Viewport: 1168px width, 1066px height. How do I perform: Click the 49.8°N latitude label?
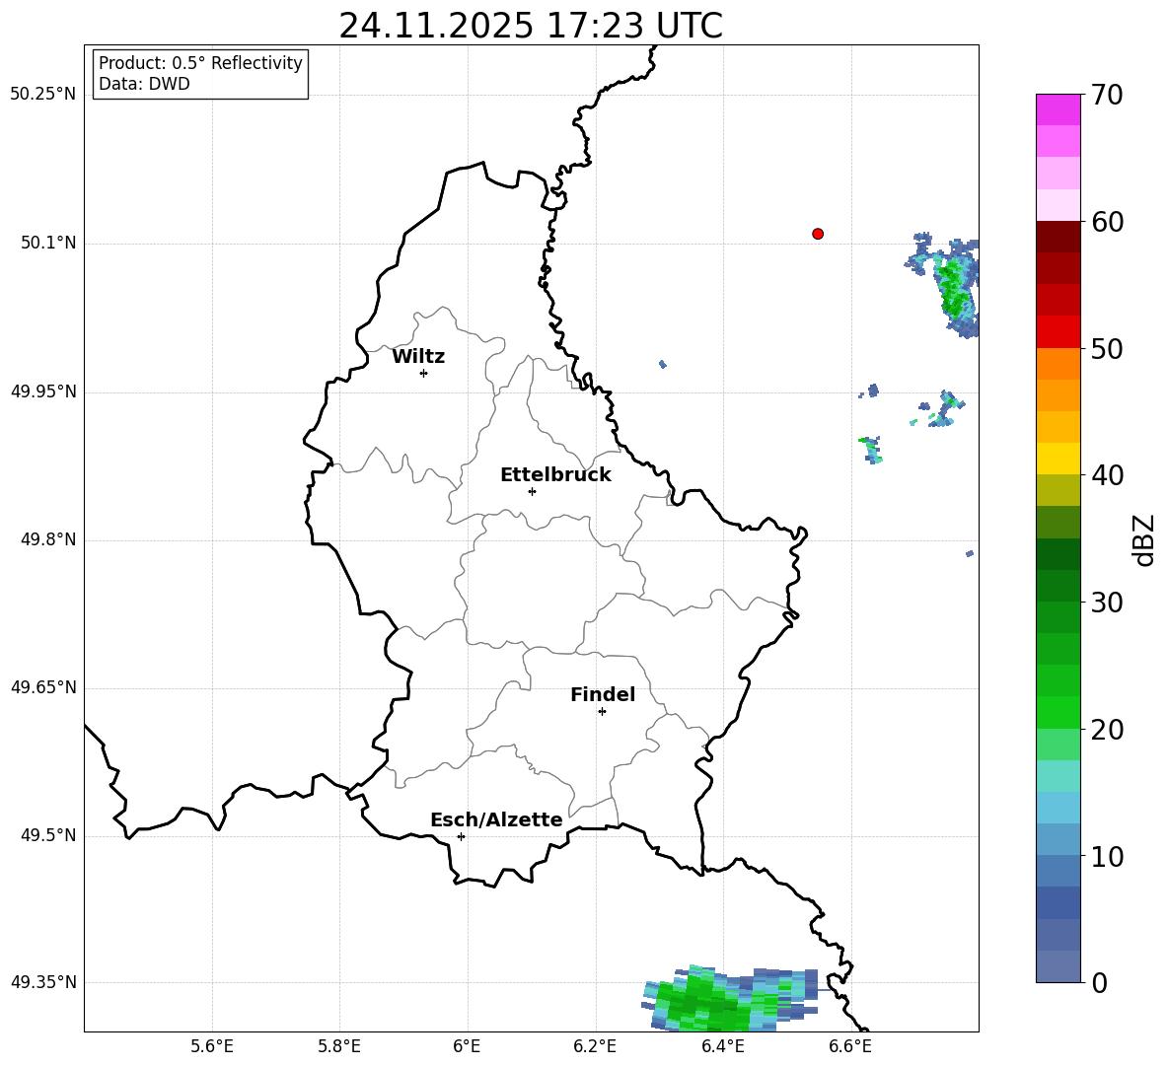point(48,539)
